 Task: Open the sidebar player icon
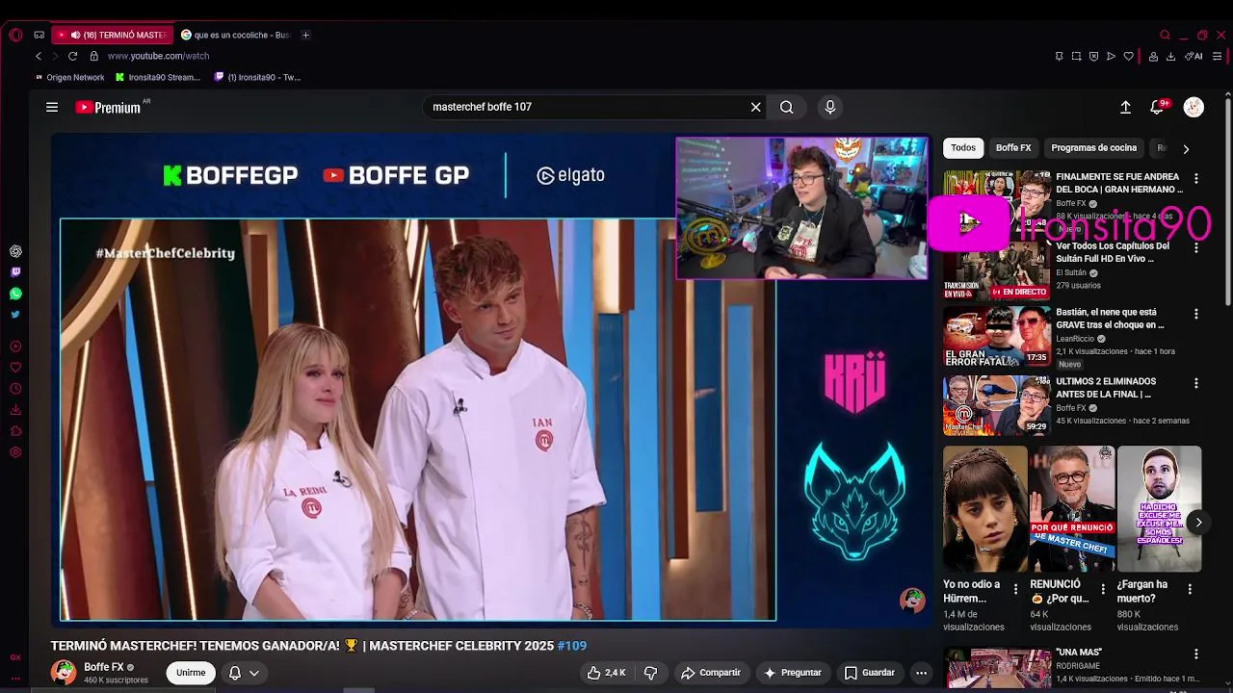click(15, 346)
